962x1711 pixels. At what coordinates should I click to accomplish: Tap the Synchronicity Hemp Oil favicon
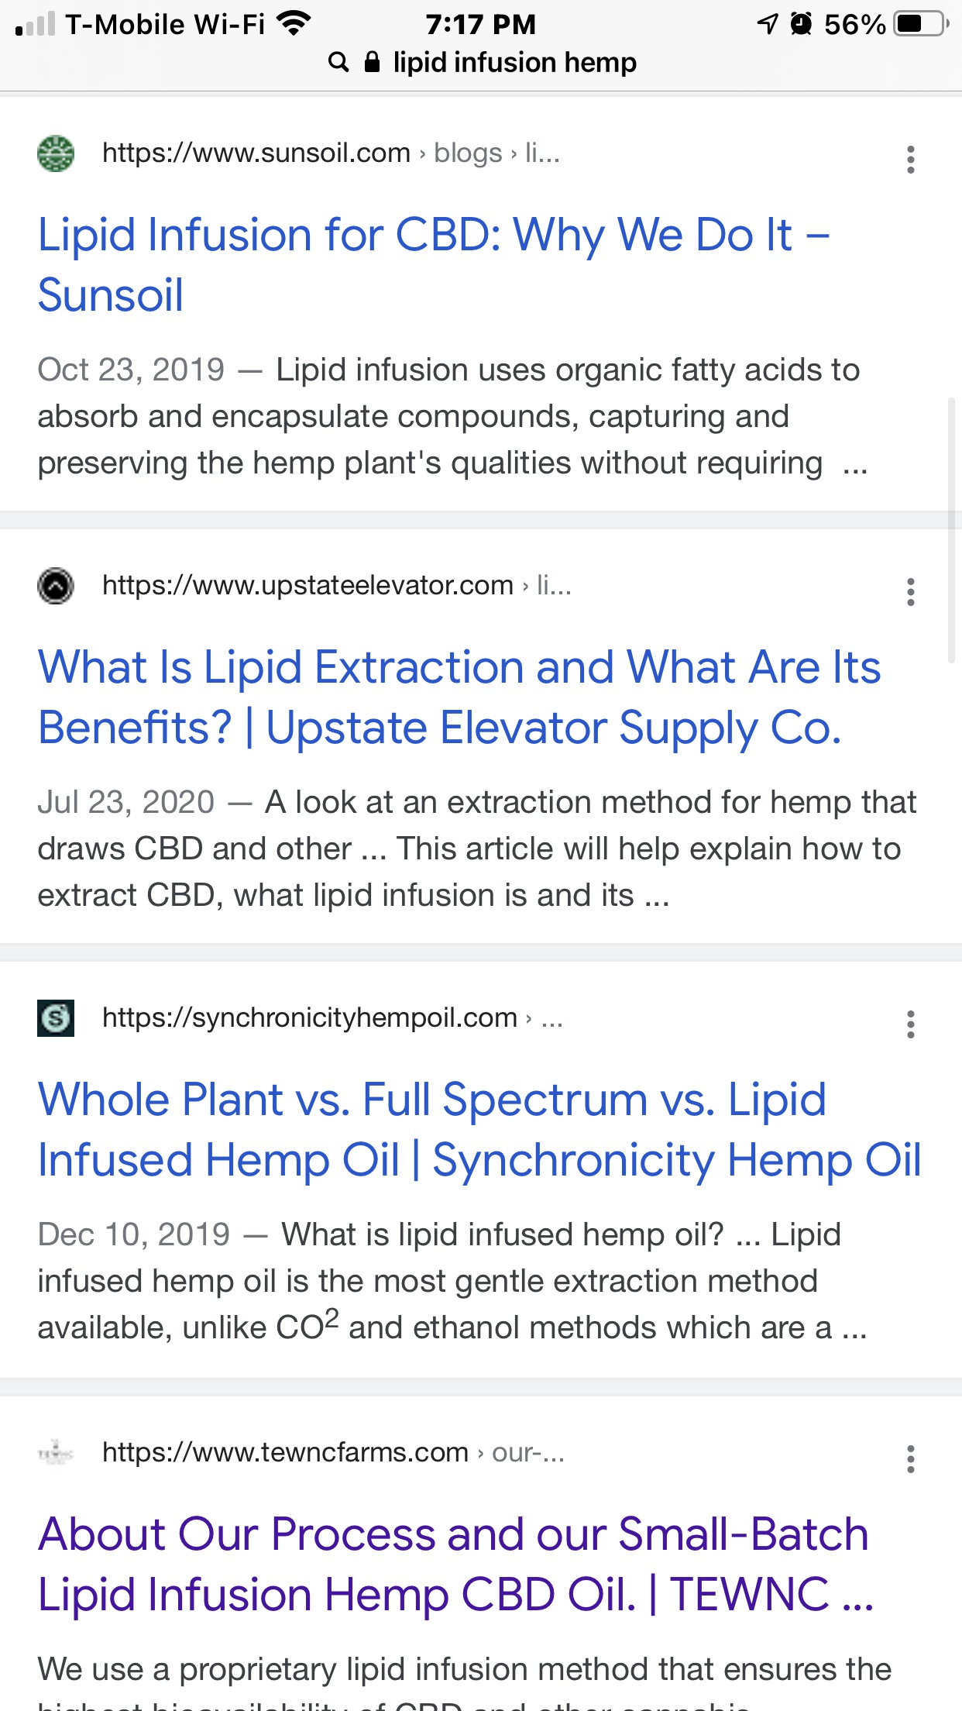click(56, 1017)
